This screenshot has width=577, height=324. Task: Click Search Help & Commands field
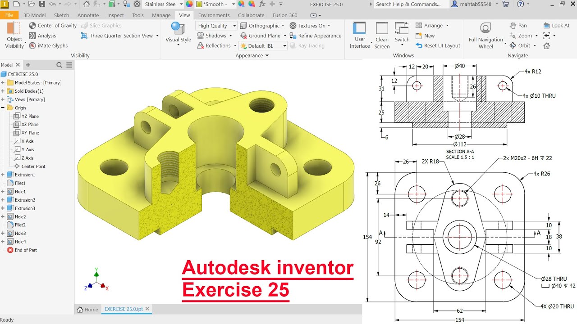411,4
